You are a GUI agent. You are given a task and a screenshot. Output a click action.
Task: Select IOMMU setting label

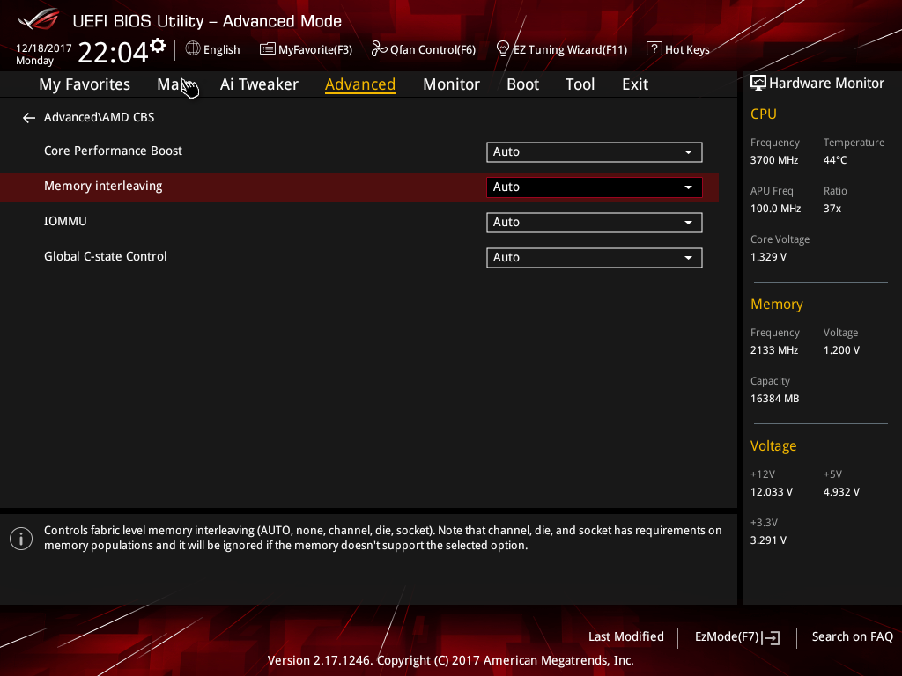coord(65,221)
